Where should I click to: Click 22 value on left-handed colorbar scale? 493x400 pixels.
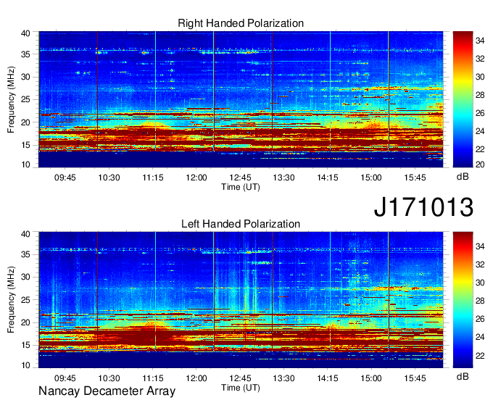pyautogui.click(x=480, y=356)
